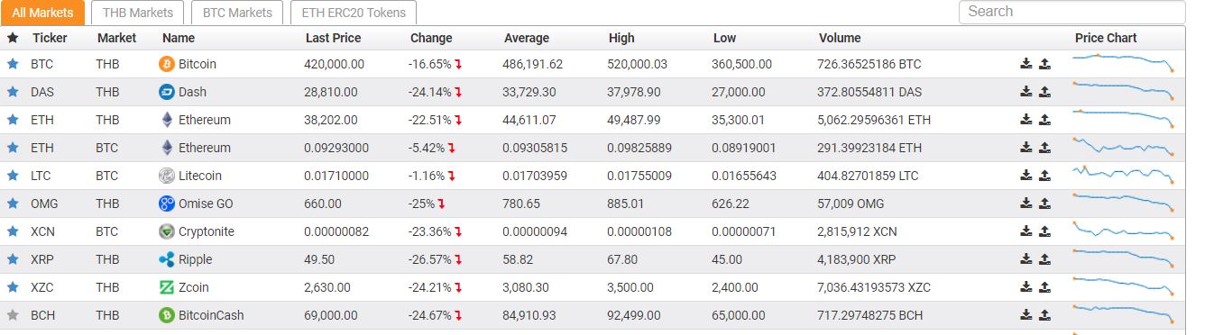Sort by the Last Price column header
The width and height of the screenshot is (1223, 335).
pyautogui.click(x=333, y=38)
